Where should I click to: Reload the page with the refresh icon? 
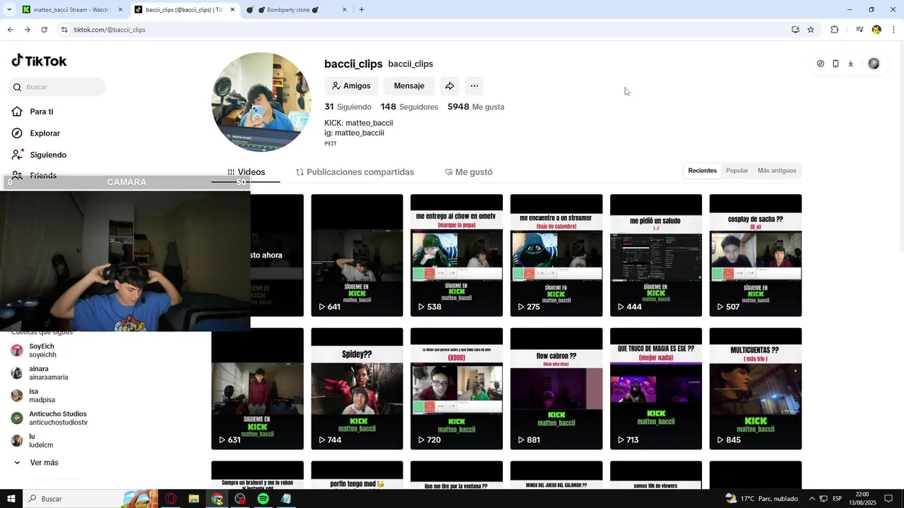44,30
